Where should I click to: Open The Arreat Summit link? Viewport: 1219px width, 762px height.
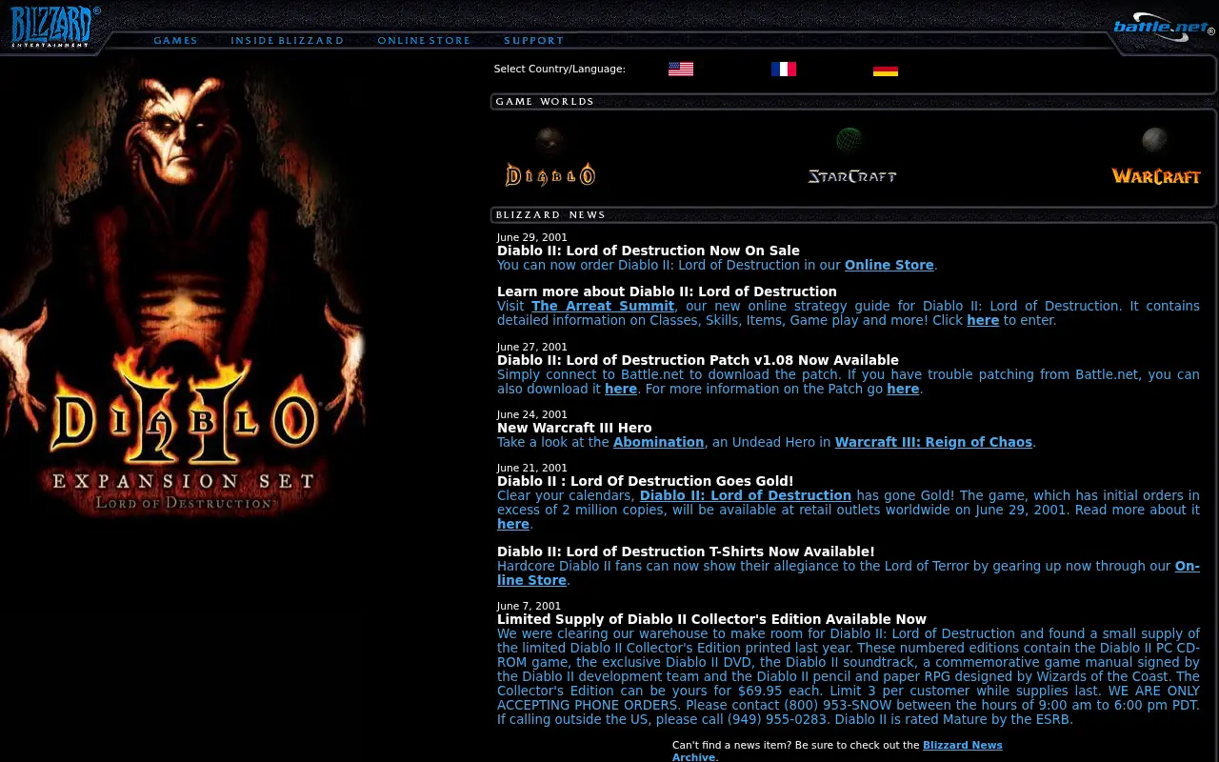point(603,307)
